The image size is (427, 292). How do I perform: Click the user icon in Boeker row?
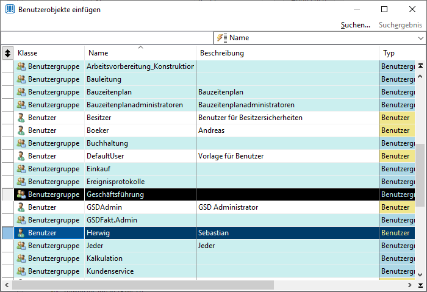[x=21, y=130]
